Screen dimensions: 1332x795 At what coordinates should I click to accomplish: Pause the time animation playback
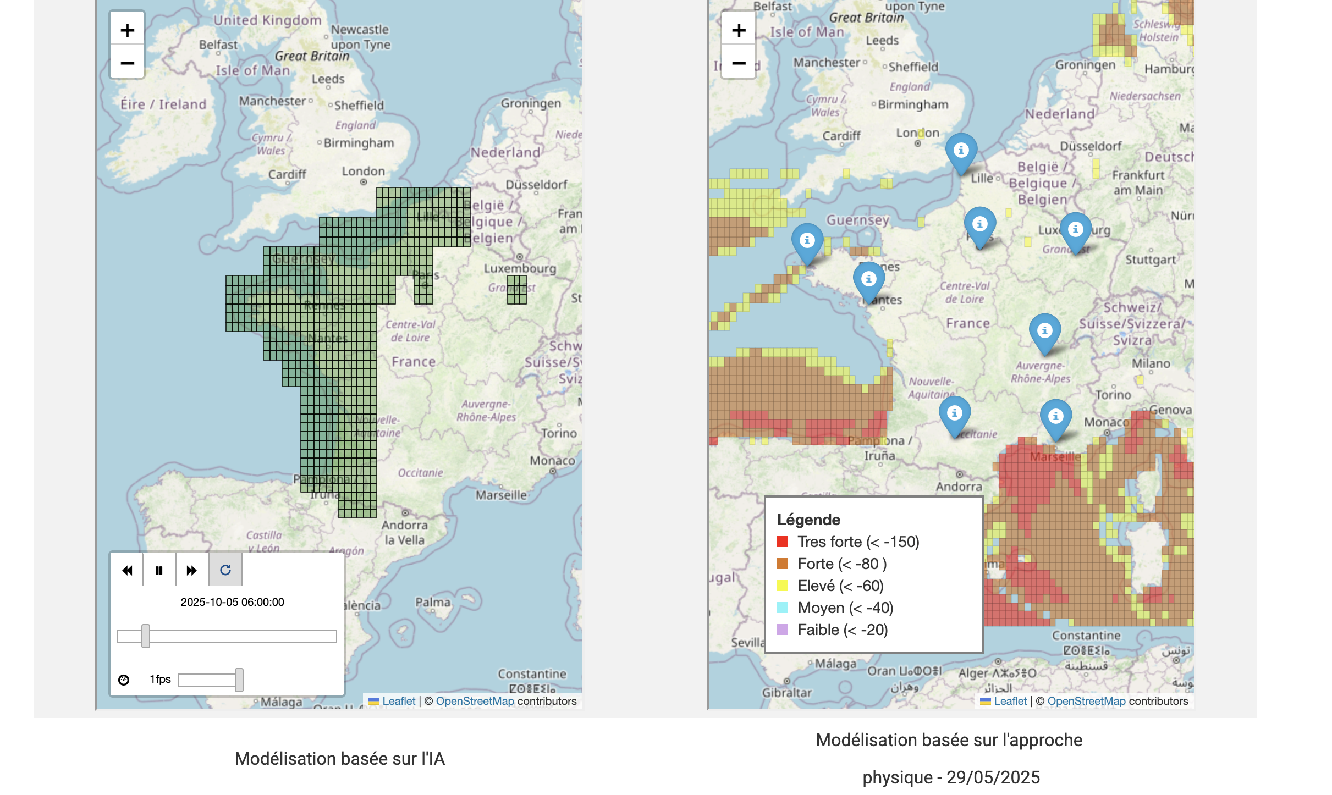click(159, 570)
